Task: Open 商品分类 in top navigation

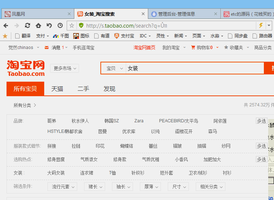Action: (x=263, y=48)
